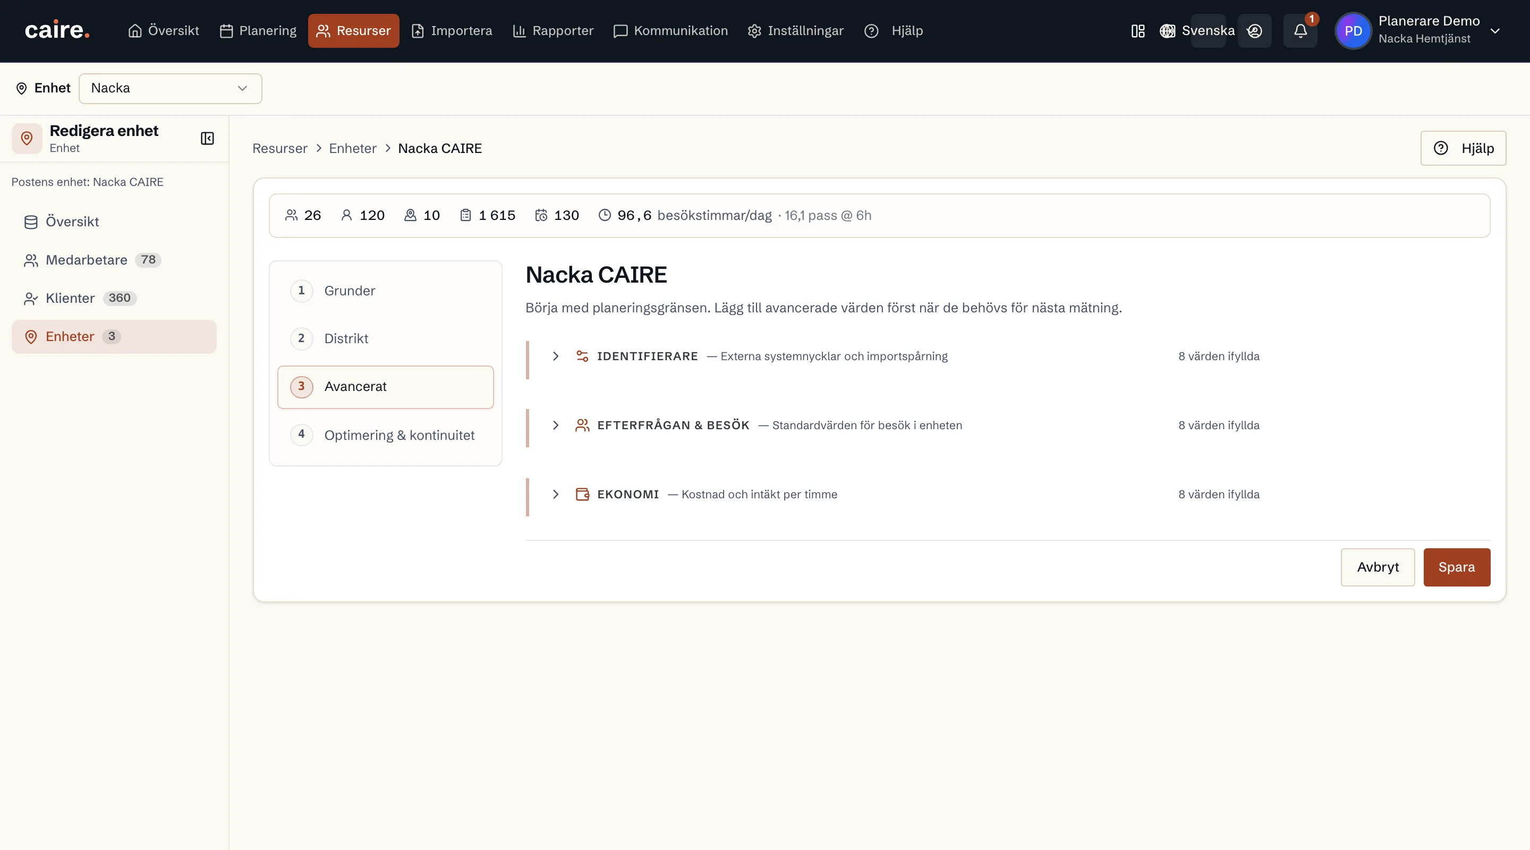This screenshot has width=1530, height=850.
Task: Expand the Ekonomi section
Action: point(555,494)
